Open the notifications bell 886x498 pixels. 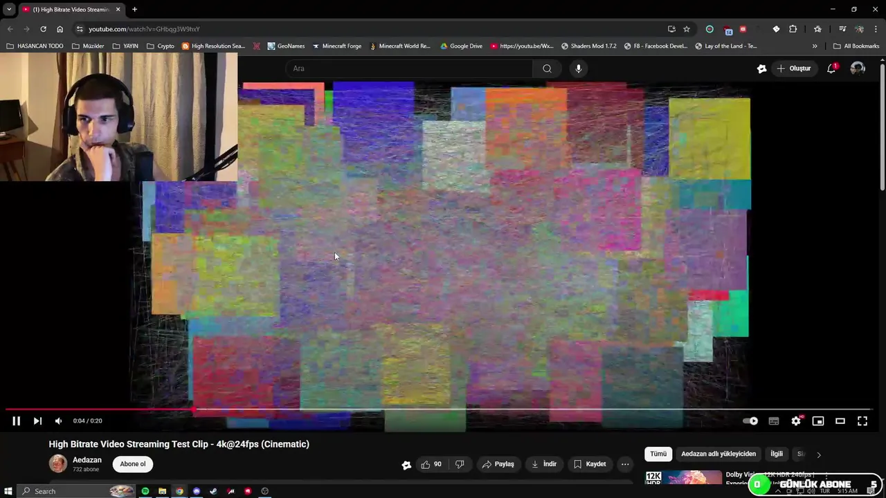[x=831, y=68]
